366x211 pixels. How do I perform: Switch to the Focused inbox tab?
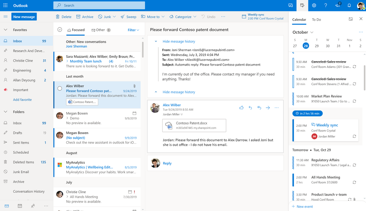point(76,30)
